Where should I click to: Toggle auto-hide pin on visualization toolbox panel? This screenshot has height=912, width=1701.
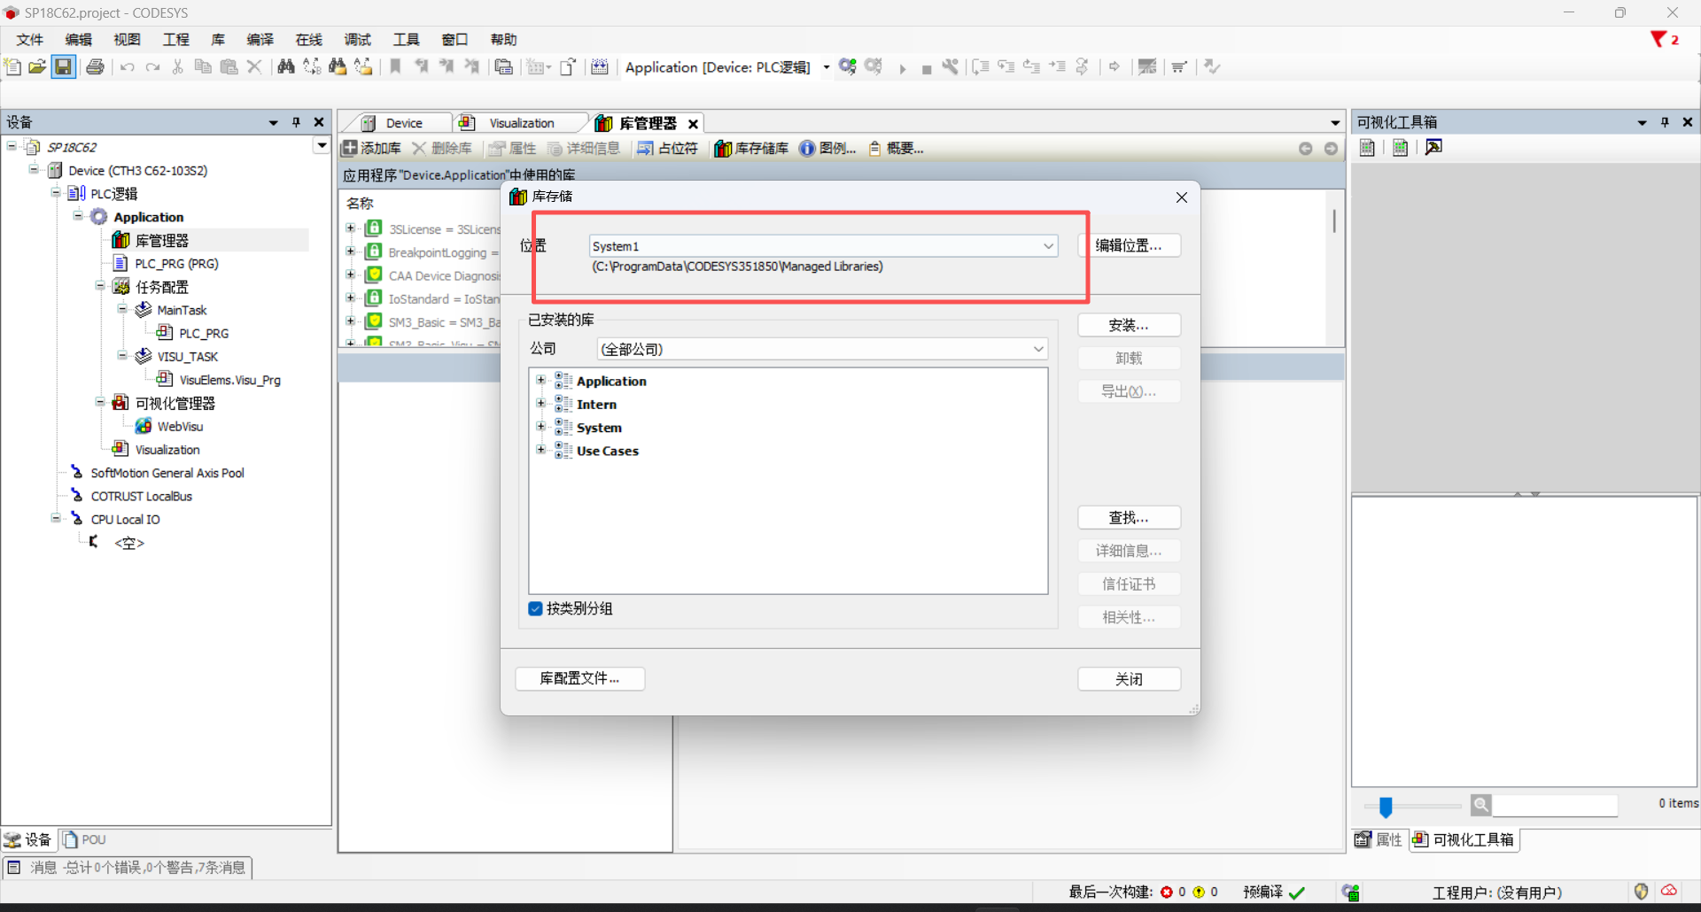[1665, 122]
